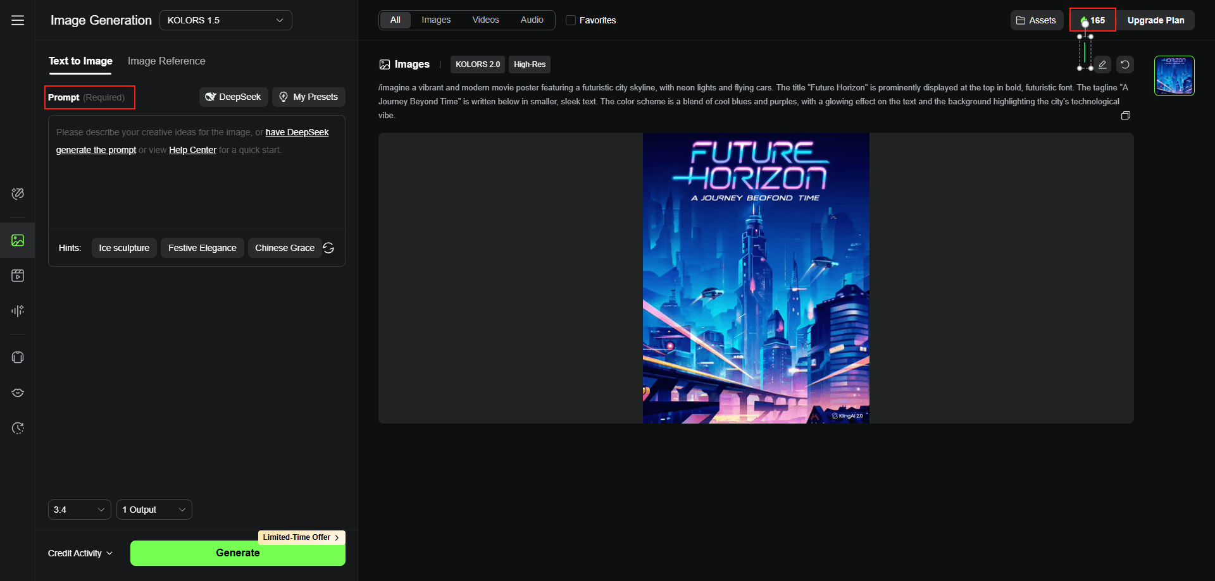Click into the prompt text field
Image resolution: width=1215 pixels, height=581 pixels.
[x=196, y=190]
